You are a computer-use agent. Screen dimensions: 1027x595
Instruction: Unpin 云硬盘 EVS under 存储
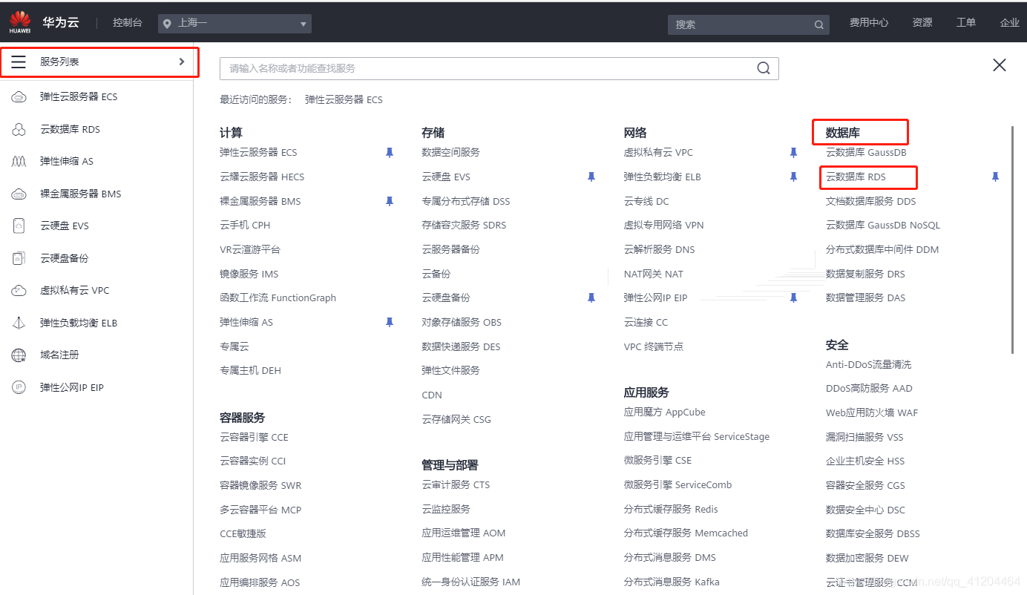(591, 177)
